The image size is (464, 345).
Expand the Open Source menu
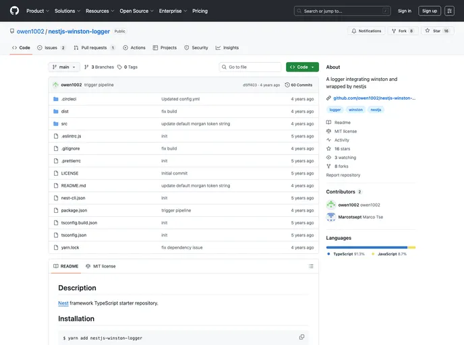(136, 11)
